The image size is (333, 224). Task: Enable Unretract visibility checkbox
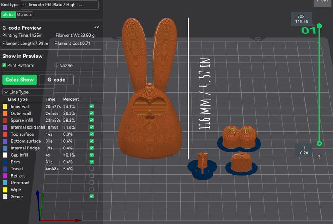click(x=91, y=183)
